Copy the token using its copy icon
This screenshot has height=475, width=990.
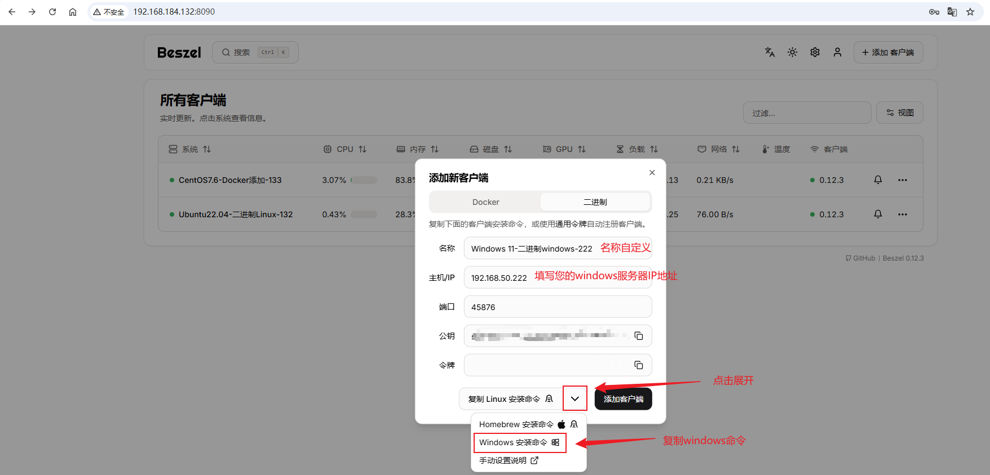coord(638,365)
